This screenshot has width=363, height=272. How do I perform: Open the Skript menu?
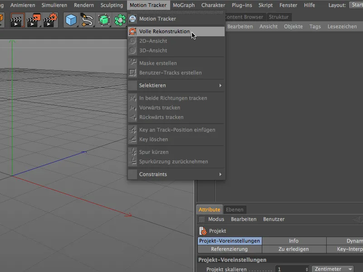coord(265,5)
